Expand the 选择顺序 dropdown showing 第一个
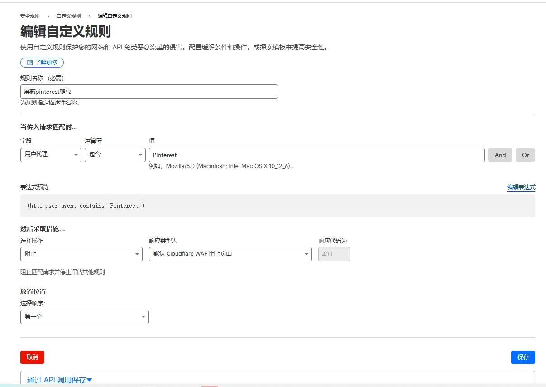 pyautogui.click(x=84, y=317)
